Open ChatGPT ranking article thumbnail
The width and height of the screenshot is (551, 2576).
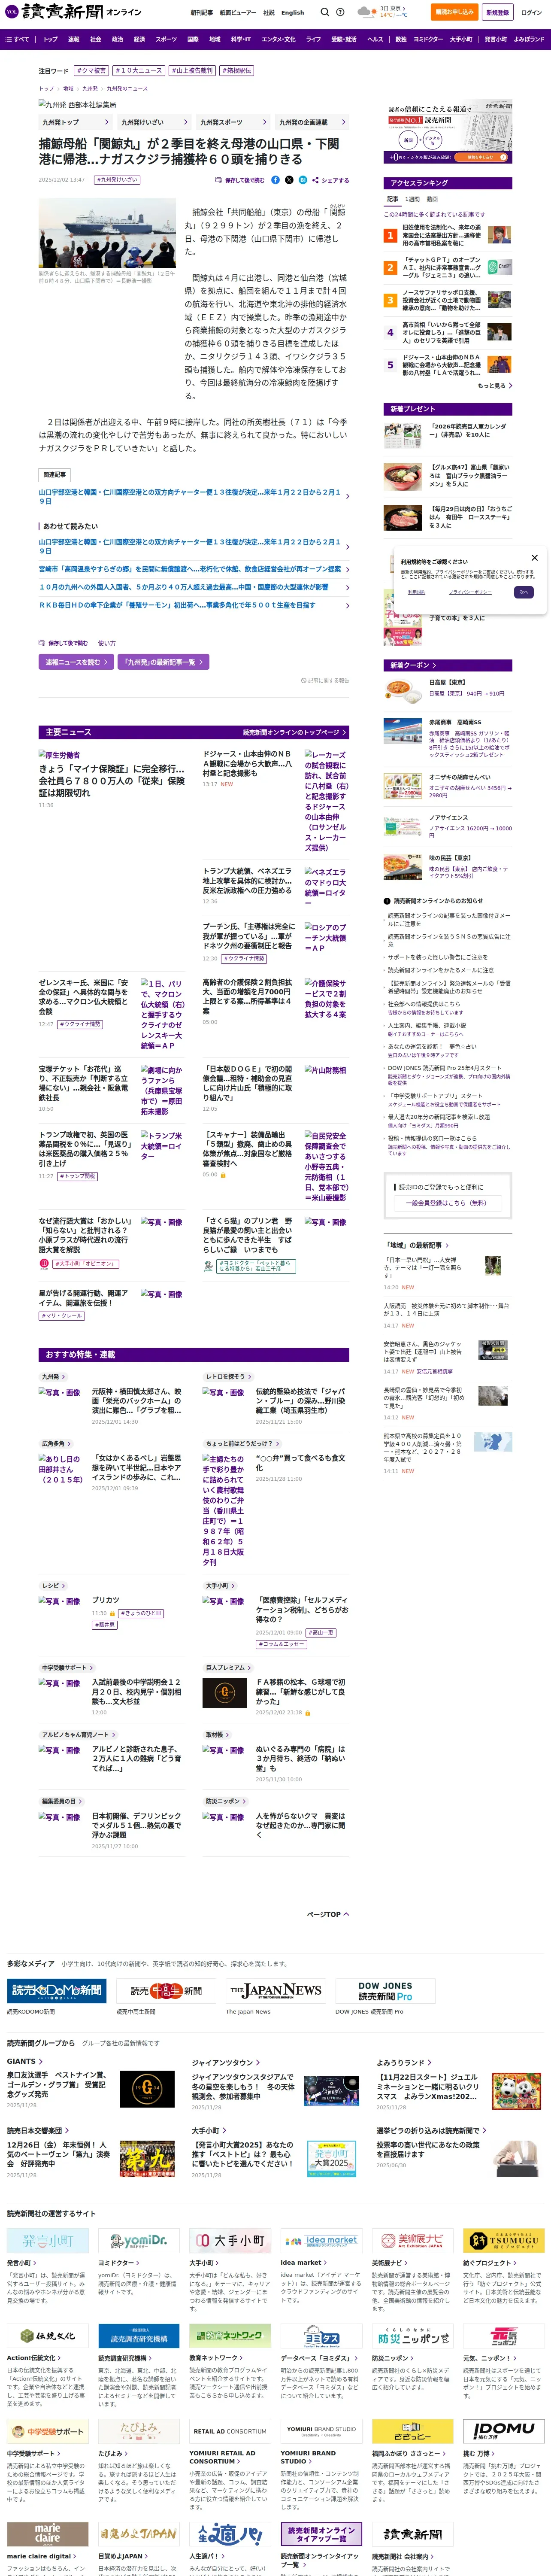(x=500, y=268)
